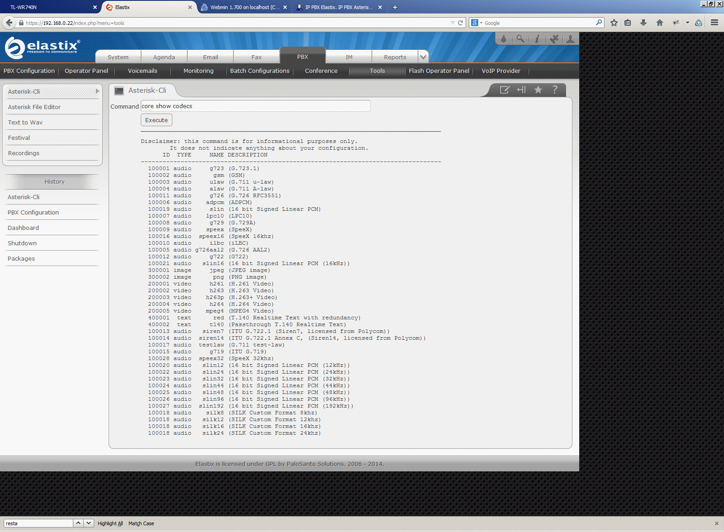The image size is (724, 532).
Task: Reload the page with the refresh icon
Action: click(x=460, y=23)
